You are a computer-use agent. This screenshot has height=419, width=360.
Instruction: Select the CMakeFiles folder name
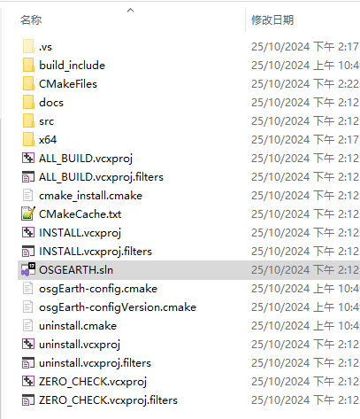tap(68, 84)
